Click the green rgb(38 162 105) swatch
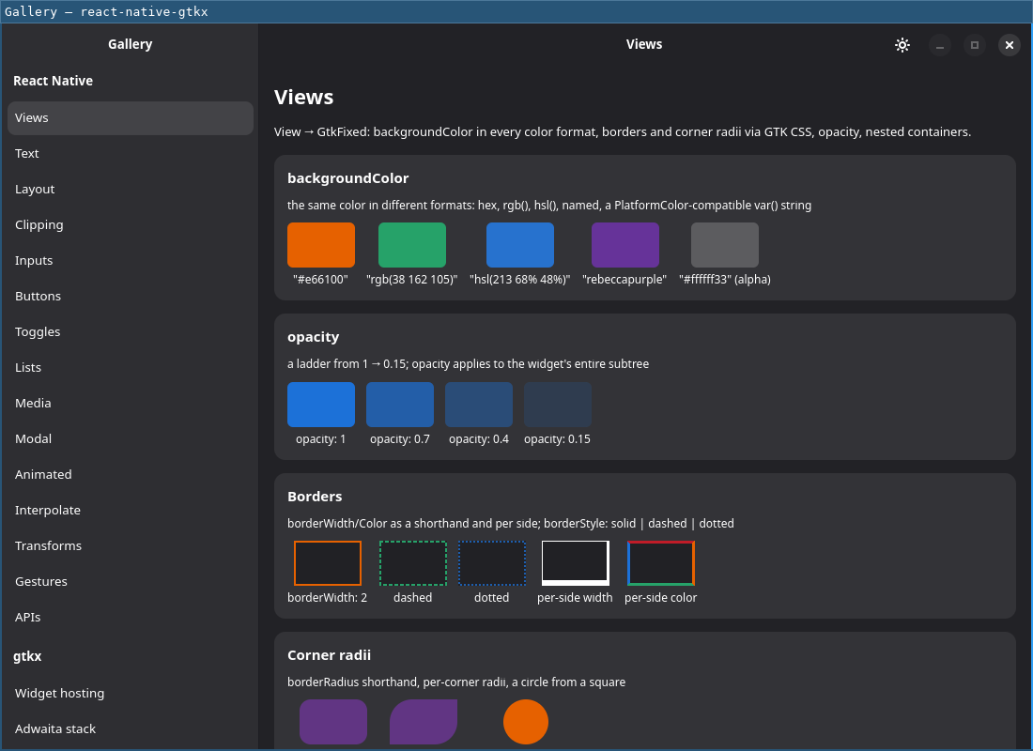This screenshot has width=1033, height=751. pyautogui.click(x=411, y=245)
